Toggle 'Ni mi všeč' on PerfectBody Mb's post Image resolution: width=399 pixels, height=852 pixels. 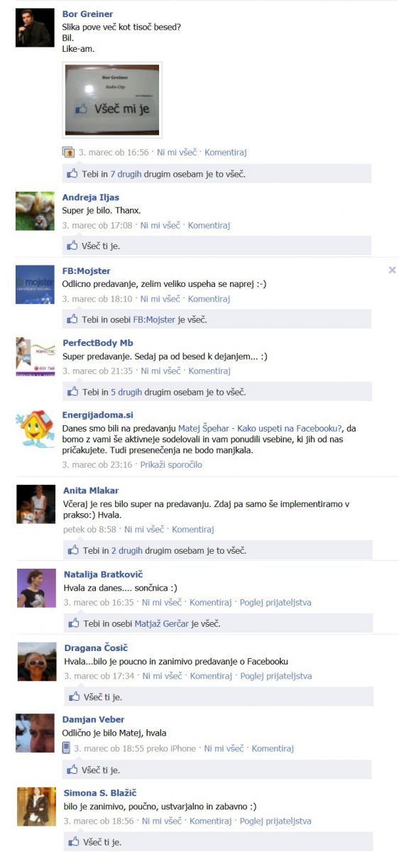click(160, 371)
